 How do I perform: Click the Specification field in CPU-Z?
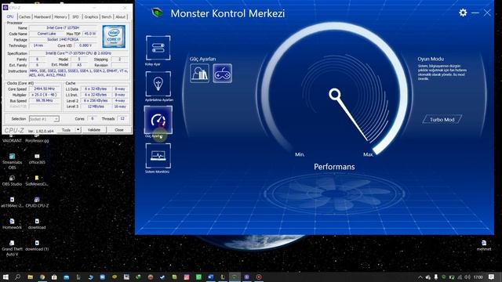78,53
